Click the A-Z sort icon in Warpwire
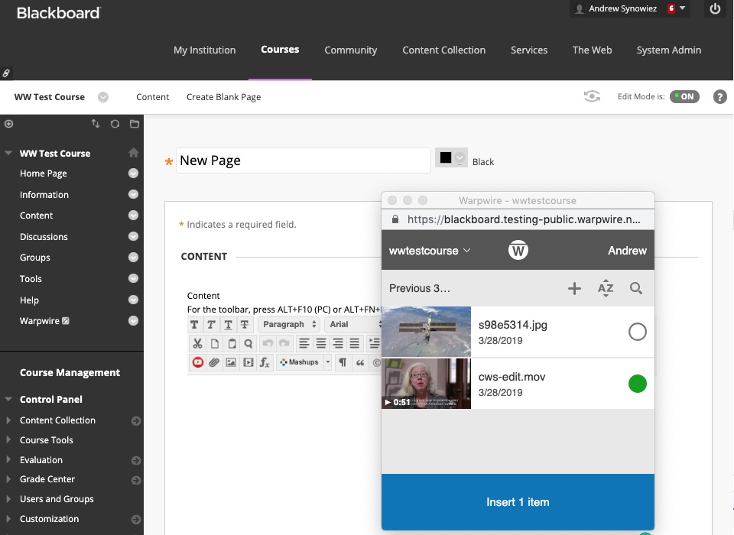Image resolution: width=734 pixels, height=535 pixels. coord(606,288)
